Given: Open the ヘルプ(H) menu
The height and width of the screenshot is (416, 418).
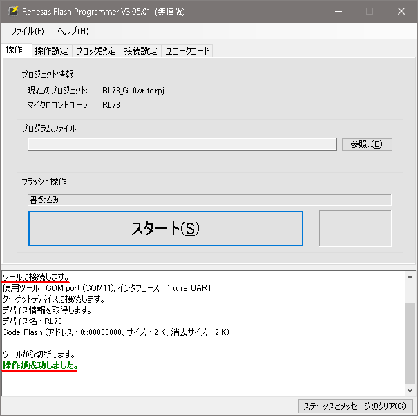Looking at the screenshot, I should 73,31.
